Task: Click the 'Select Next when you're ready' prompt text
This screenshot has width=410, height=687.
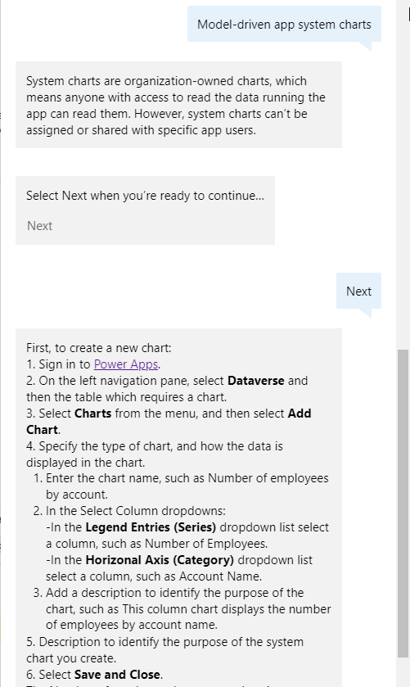Action: [145, 196]
